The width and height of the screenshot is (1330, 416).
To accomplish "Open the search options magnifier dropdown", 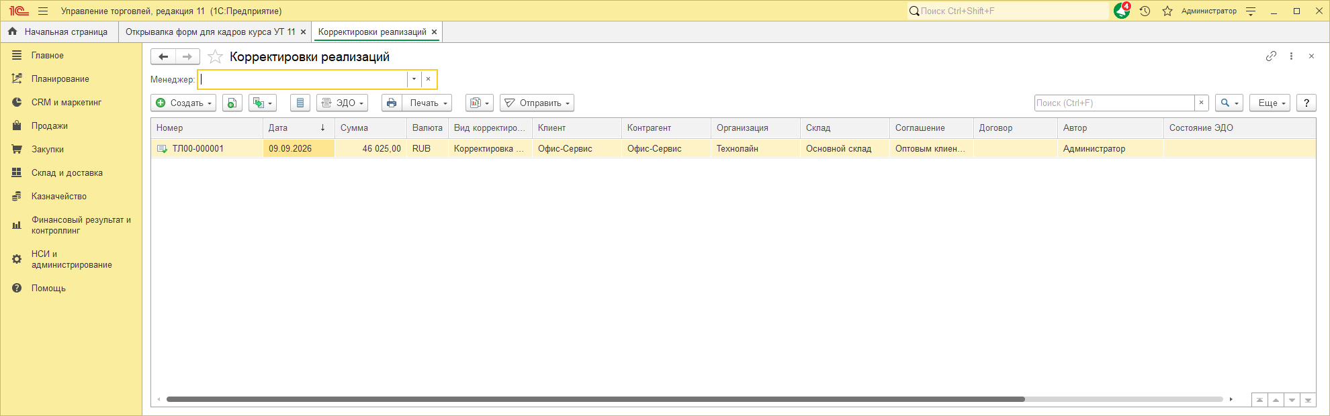I will pyautogui.click(x=1229, y=103).
